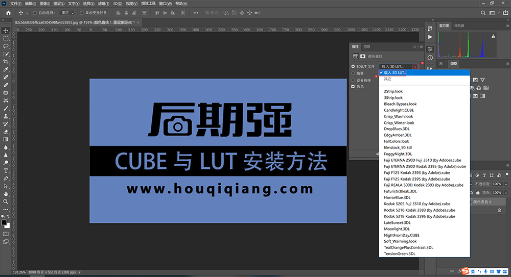The height and width of the screenshot is (277, 511).
Task: Open the 文件 menu
Action: pos(16,4)
